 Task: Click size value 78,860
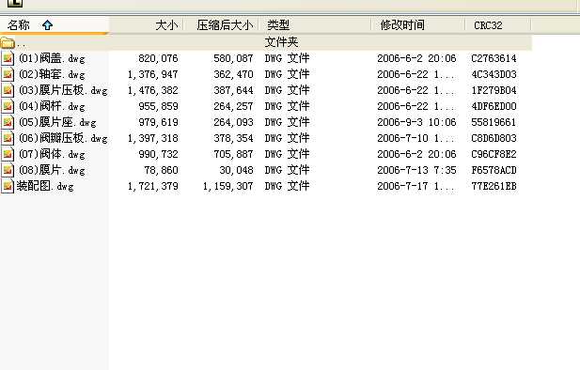pyautogui.click(x=162, y=170)
